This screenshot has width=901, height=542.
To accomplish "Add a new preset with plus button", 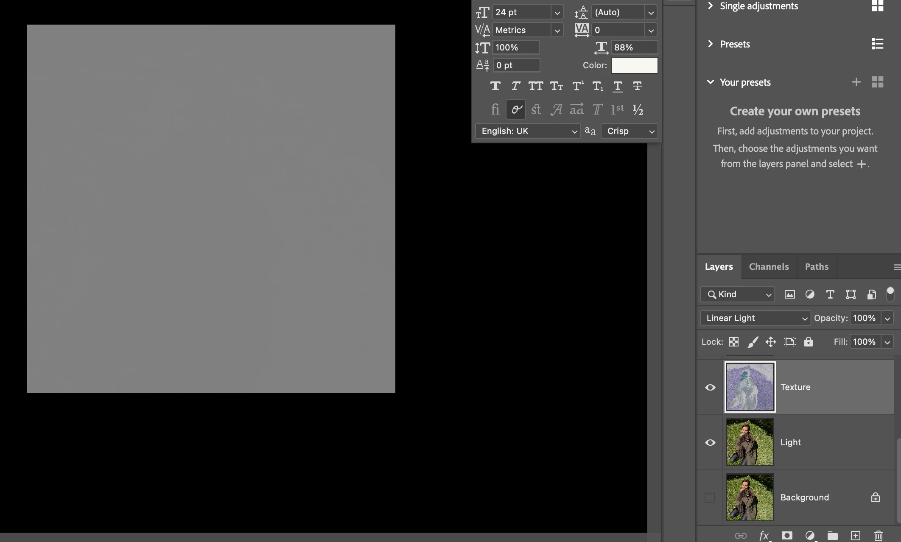I will point(856,82).
